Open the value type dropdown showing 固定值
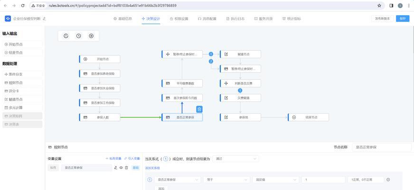Viewport: 414px width, 190px height. (276, 180)
